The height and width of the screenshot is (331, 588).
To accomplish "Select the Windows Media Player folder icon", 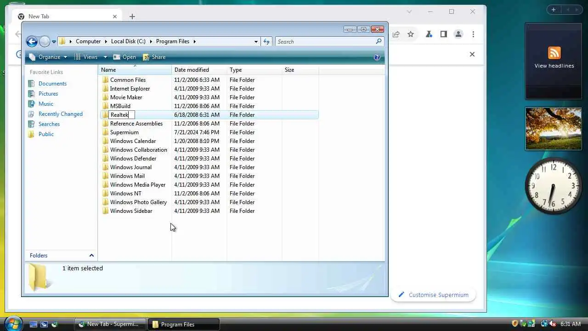I will pos(105,185).
